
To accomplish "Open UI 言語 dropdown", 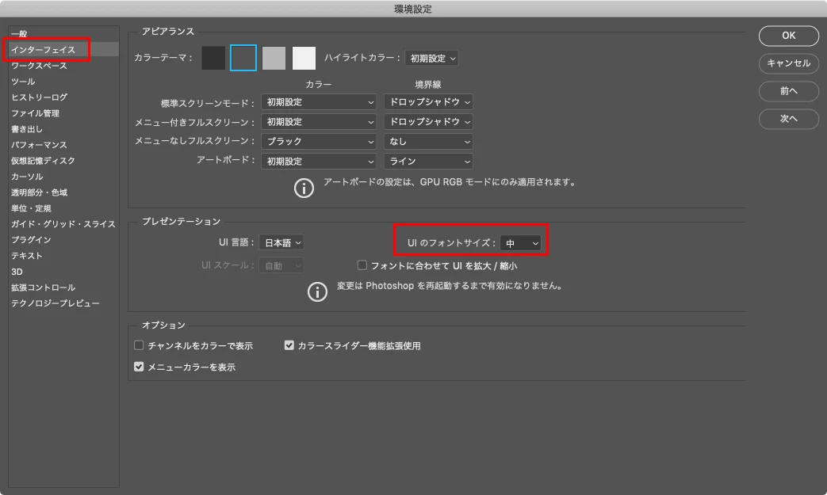I will (281, 243).
